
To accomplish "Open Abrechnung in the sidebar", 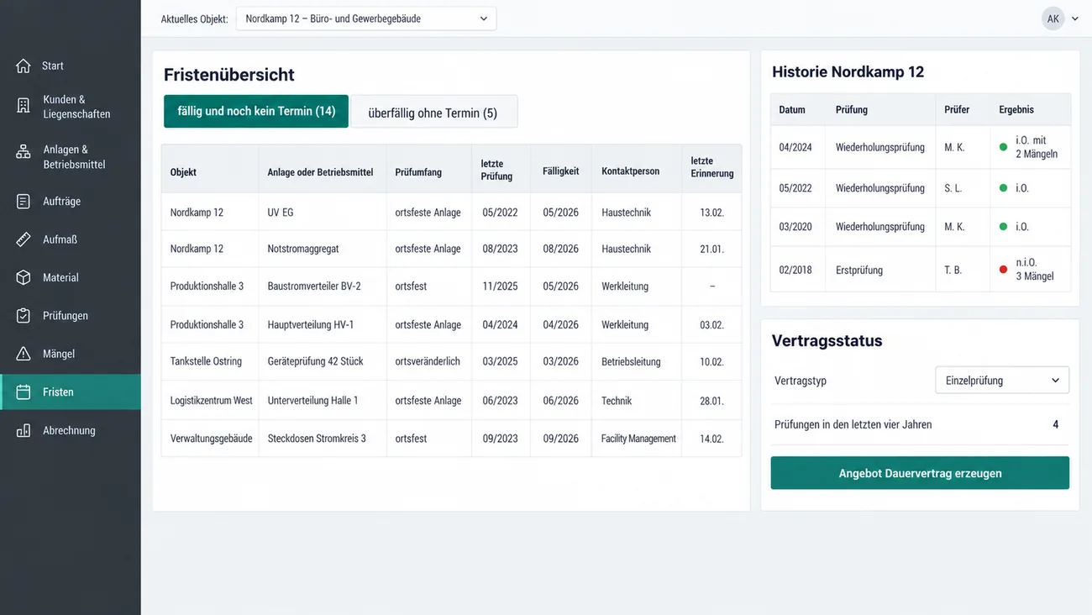I will [71, 430].
